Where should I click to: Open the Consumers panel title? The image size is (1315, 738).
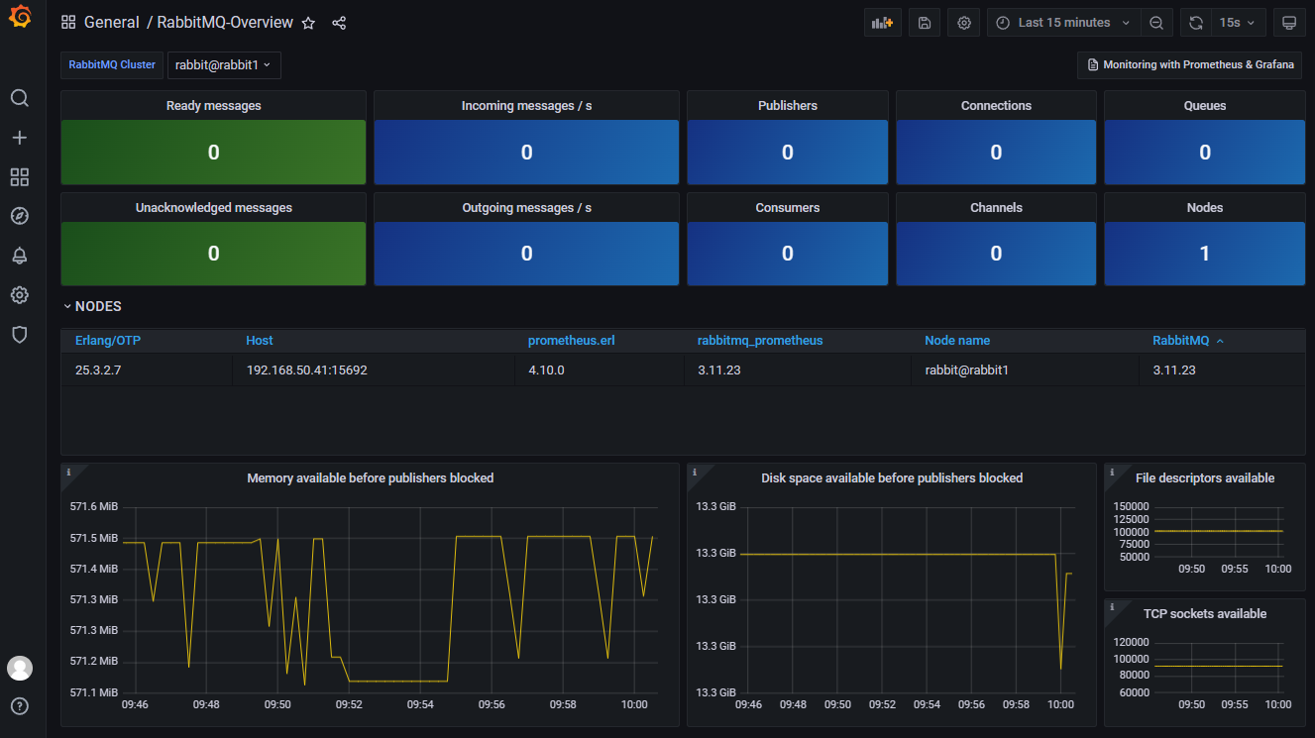788,208
